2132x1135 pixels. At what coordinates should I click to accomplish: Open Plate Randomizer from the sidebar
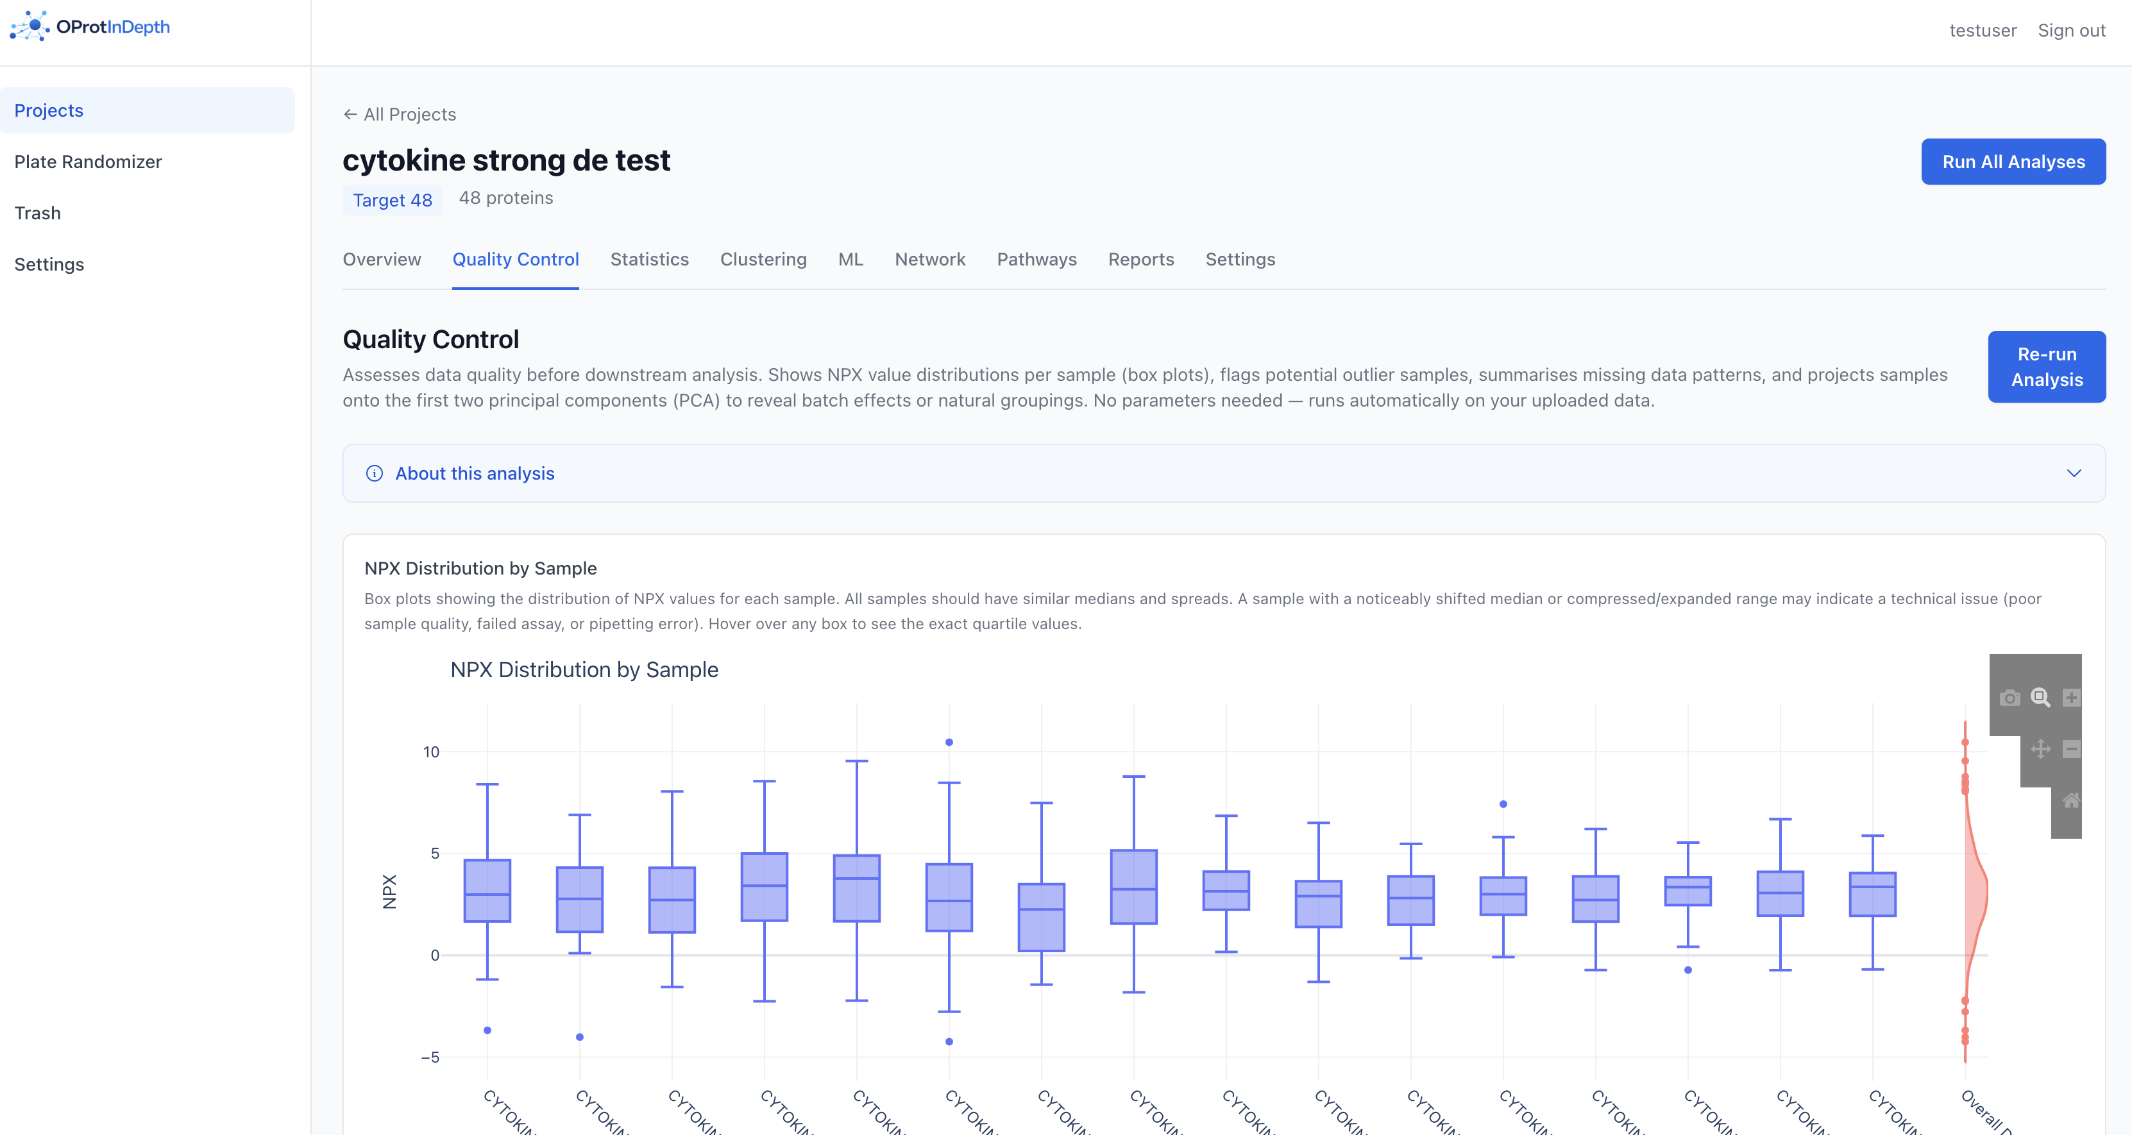point(88,162)
